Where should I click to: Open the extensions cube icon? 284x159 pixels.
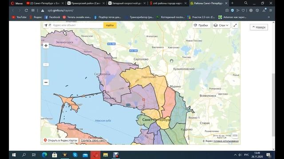257,11
